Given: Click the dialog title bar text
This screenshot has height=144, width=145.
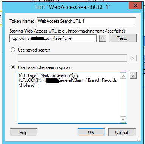Looking at the screenshot, I should pos(73,7).
